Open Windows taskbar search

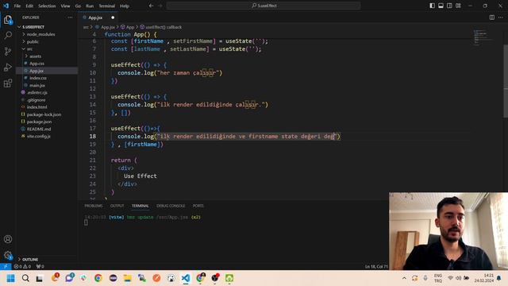[25, 278]
